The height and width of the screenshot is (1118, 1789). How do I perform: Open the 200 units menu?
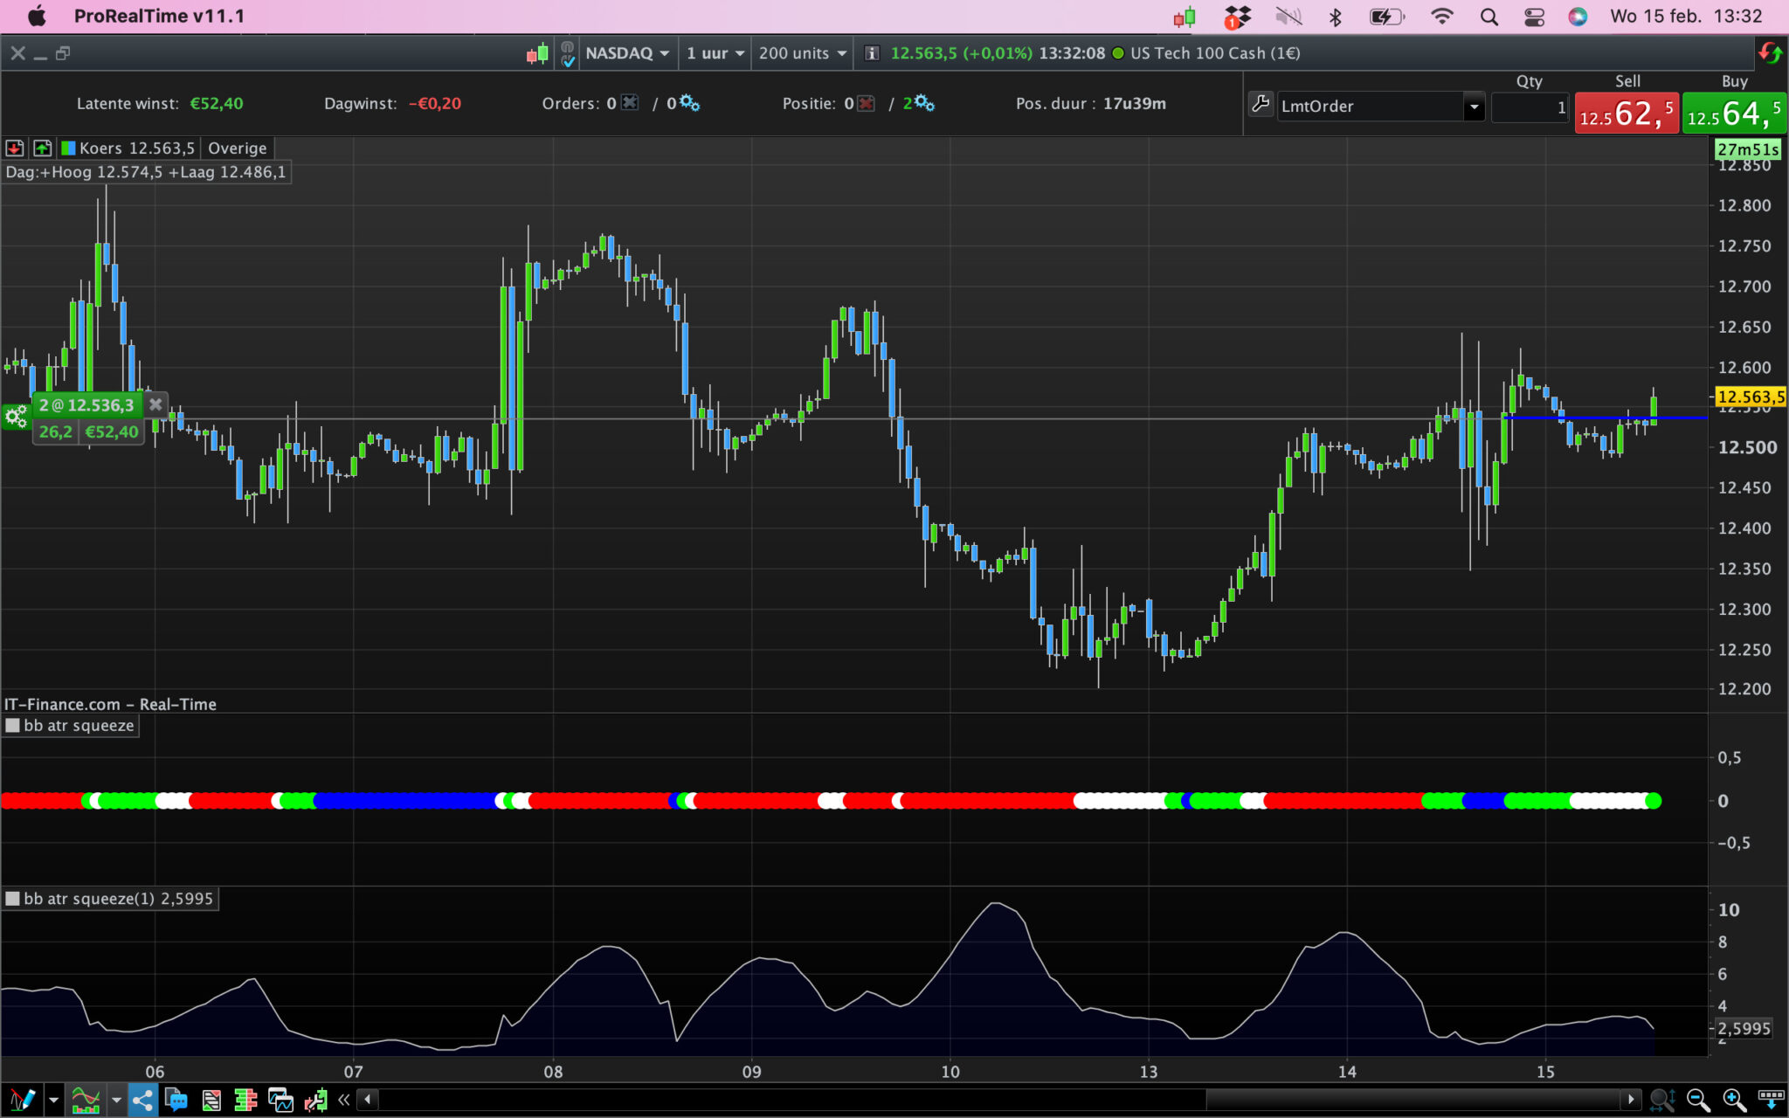[802, 53]
